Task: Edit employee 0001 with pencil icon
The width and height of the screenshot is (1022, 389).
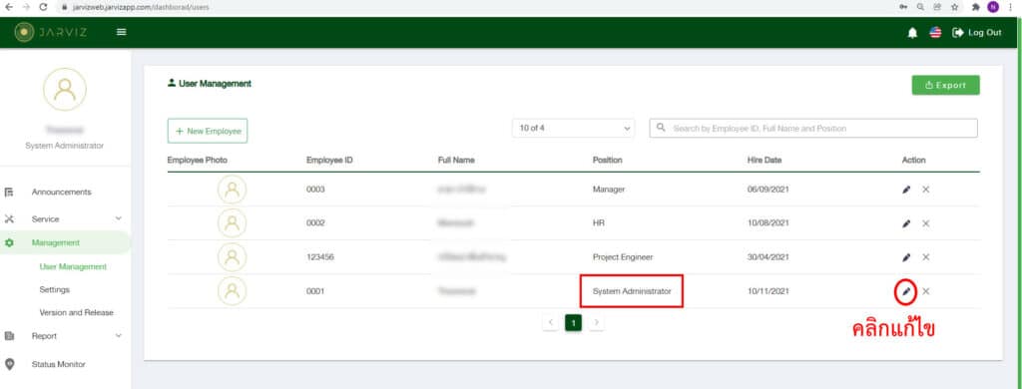Action: [x=906, y=291]
